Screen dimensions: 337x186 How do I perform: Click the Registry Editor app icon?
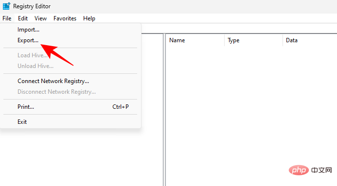[x=6, y=6]
